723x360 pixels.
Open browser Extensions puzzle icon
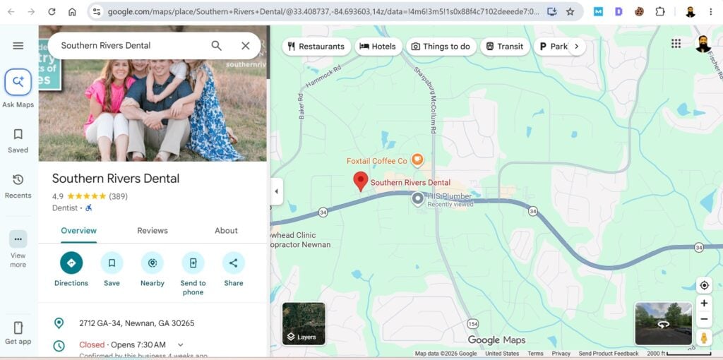tap(660, 12)
